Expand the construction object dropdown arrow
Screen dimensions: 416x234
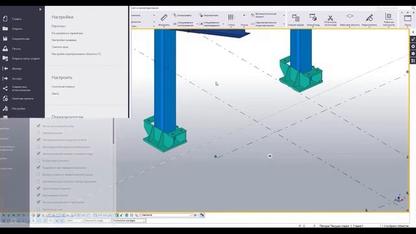(284, 16)
